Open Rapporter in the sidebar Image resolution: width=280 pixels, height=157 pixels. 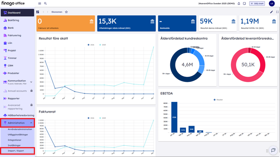(x=17, y=99)
